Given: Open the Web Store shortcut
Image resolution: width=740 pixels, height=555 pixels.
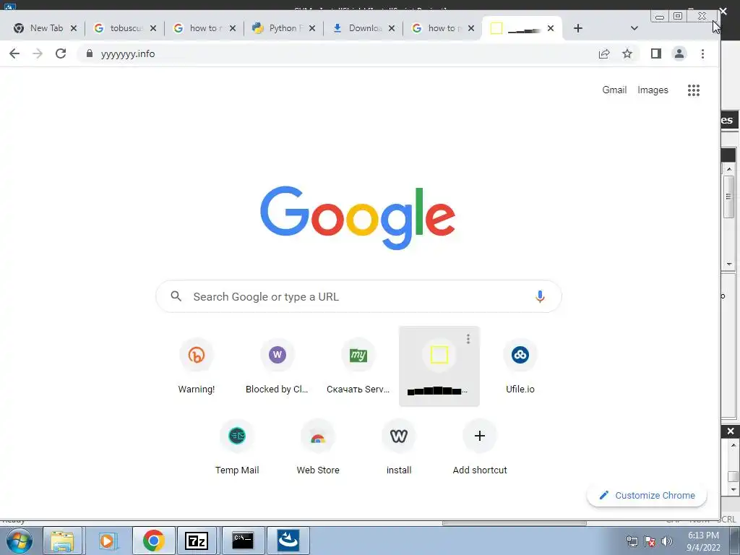Looking at the screenshot, I should pyautogui.click(x=318, y=447).
